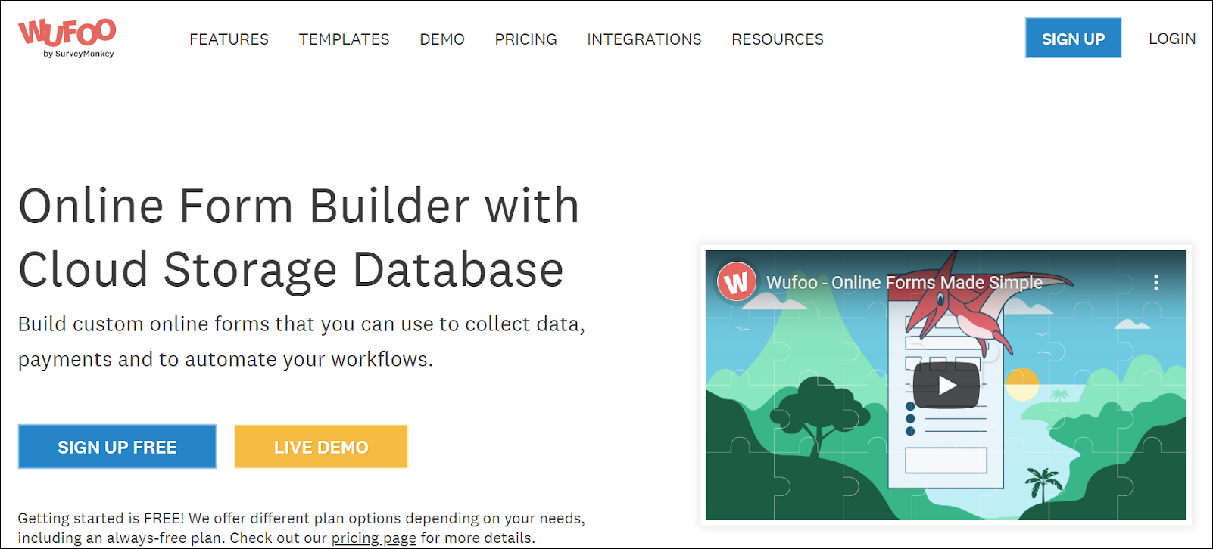Select DEMO in the navigation bar
The image size is (1213, 549).
pos(442,39)
